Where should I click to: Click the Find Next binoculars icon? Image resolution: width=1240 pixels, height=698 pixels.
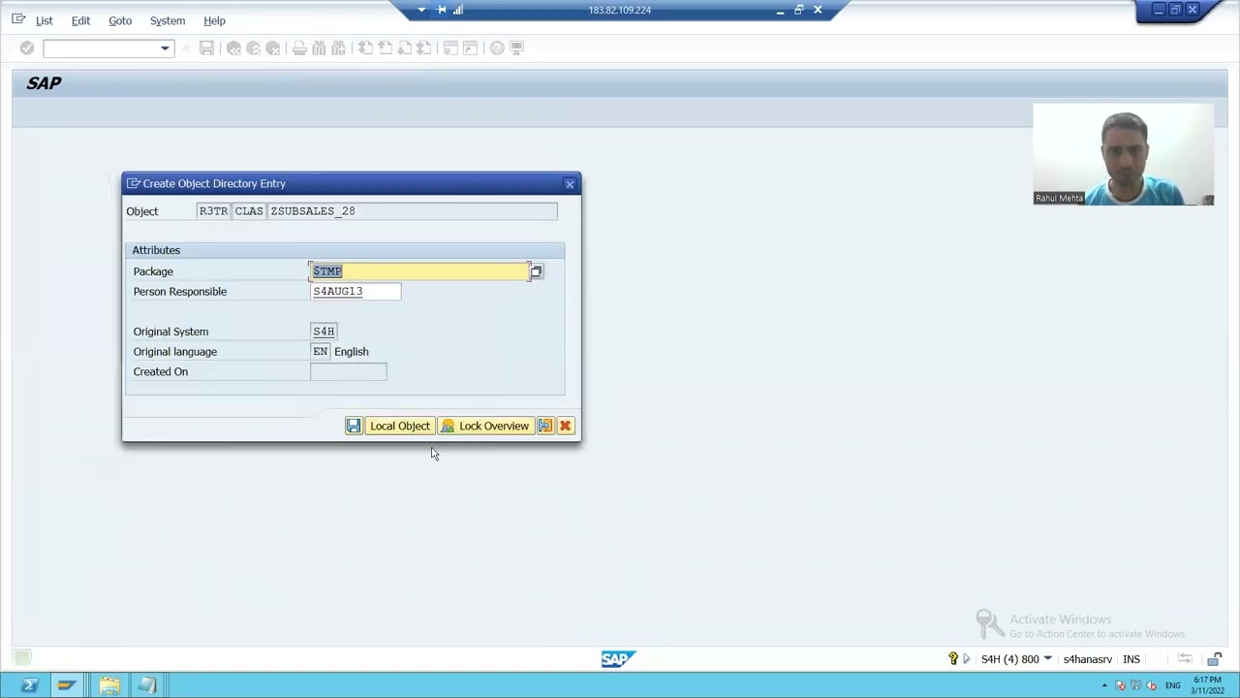(338, 48)
